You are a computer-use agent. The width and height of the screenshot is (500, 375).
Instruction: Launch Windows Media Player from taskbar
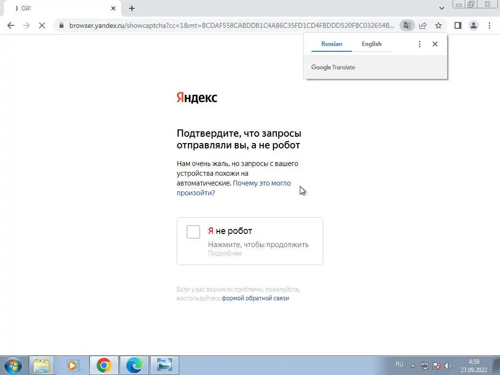tap(72, 365)
